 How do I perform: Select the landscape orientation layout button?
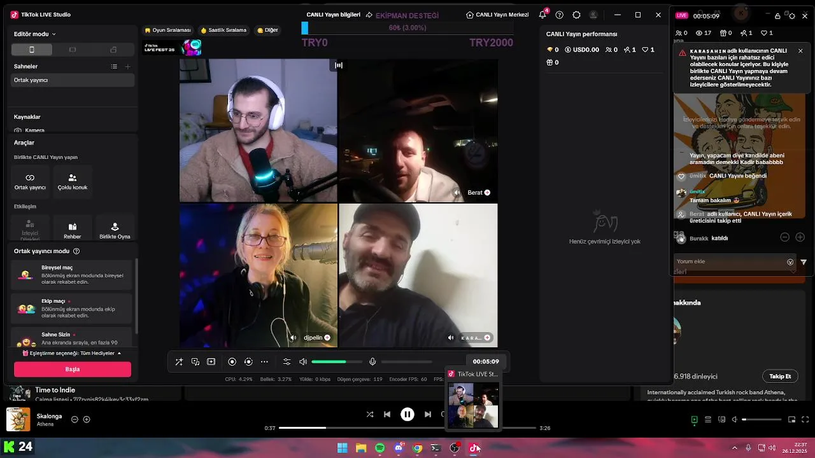(72, 50)
